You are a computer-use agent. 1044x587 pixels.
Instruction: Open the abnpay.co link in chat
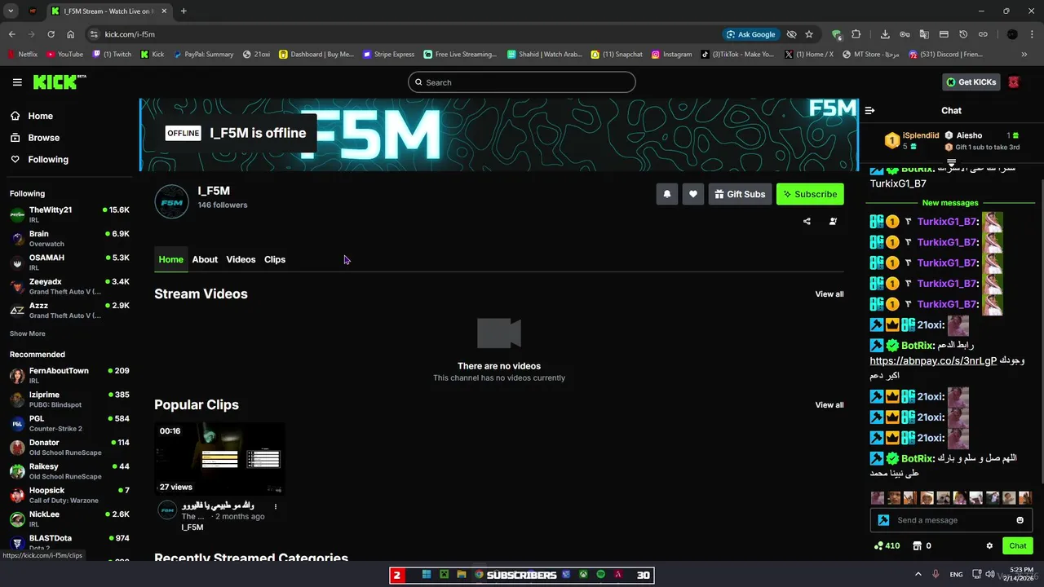933,360
